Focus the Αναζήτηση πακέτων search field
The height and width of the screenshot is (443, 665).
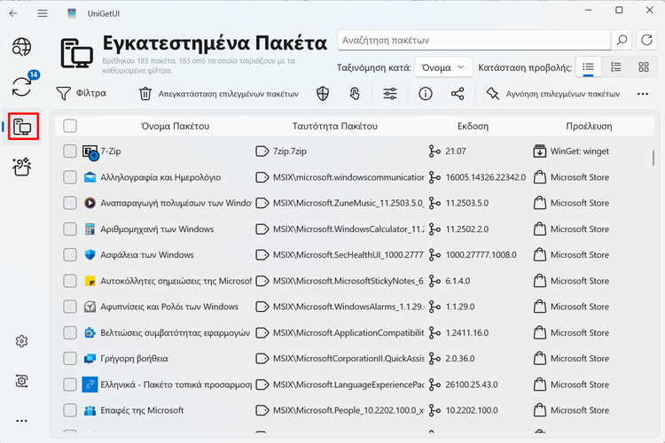point(473,40)
